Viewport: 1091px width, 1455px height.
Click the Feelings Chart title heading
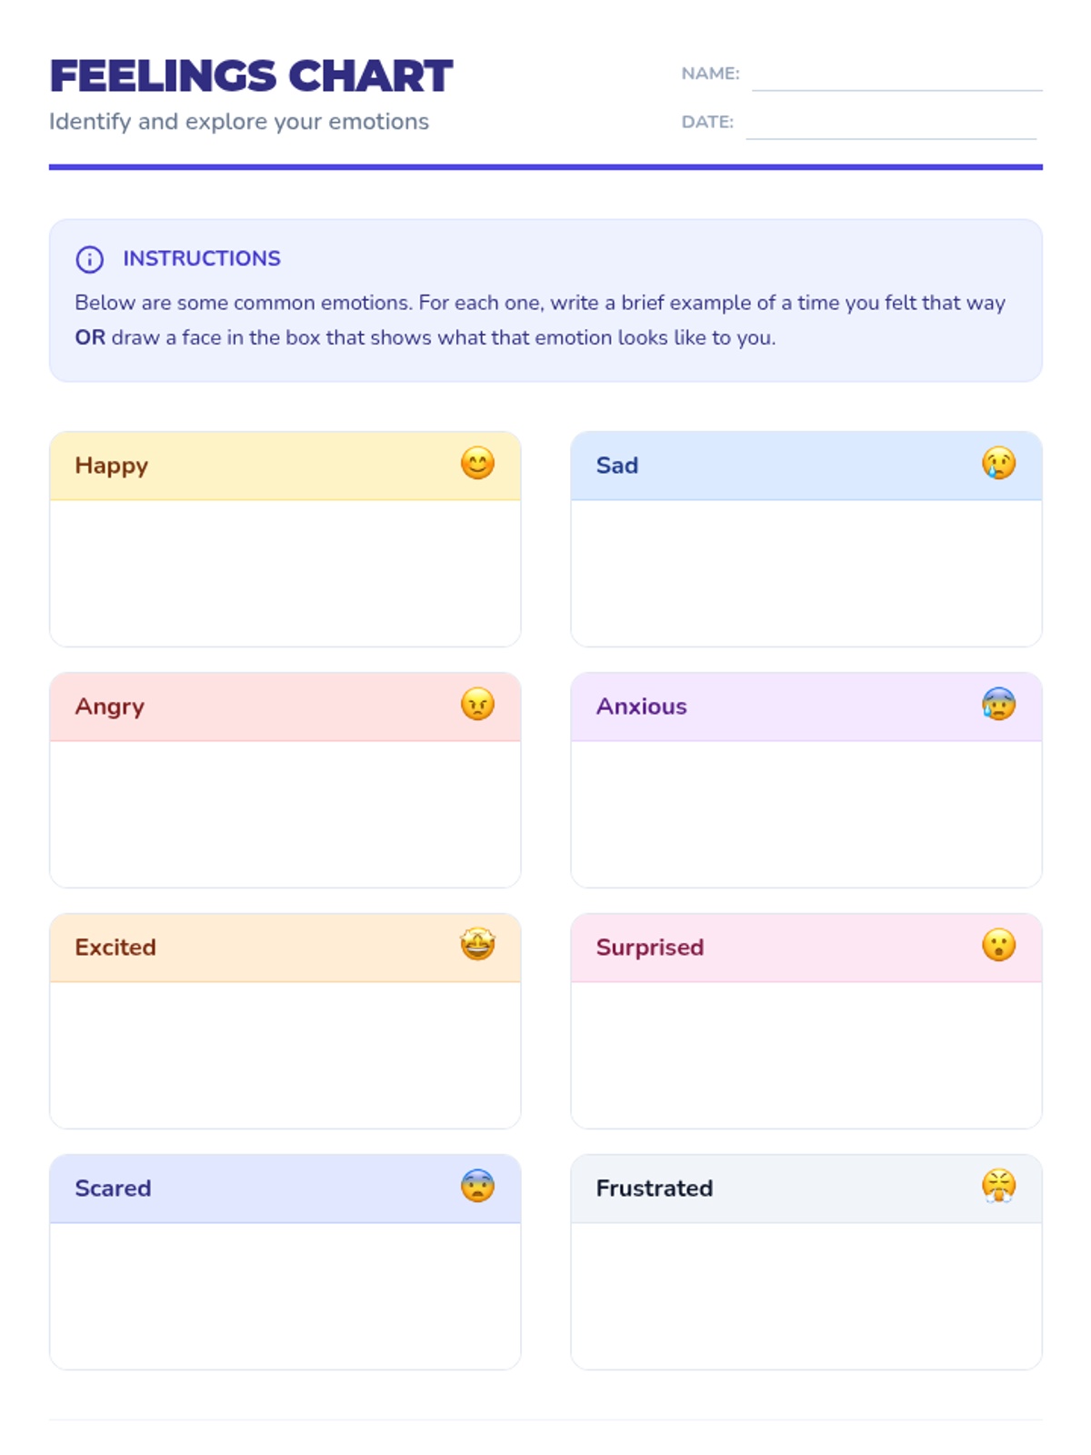[251, 76]
